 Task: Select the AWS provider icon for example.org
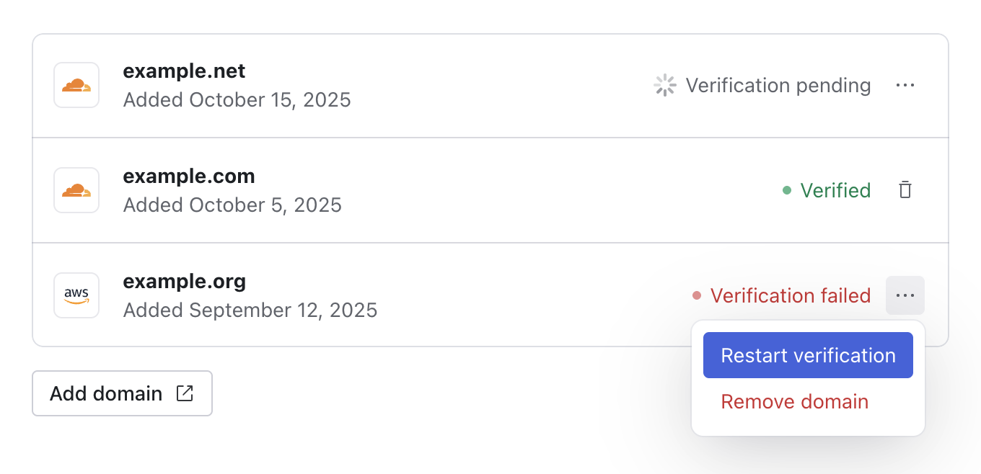(76, 295)
